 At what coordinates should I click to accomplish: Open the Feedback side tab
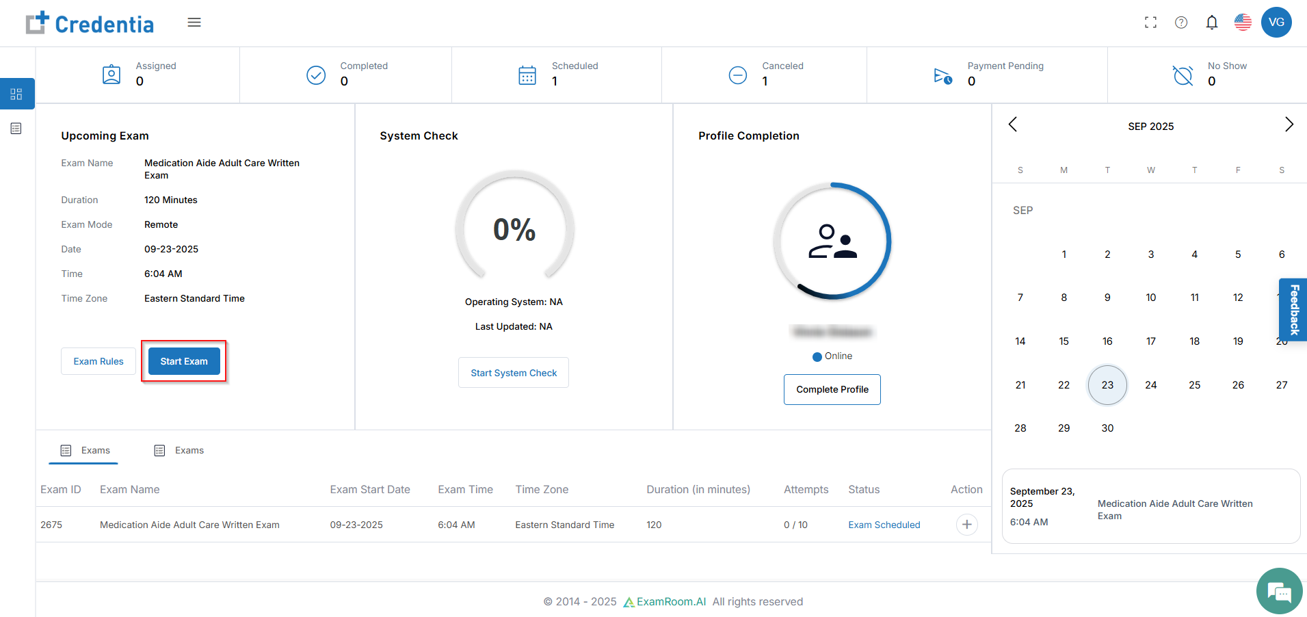pyautogui.click(x=1293, y=310)
